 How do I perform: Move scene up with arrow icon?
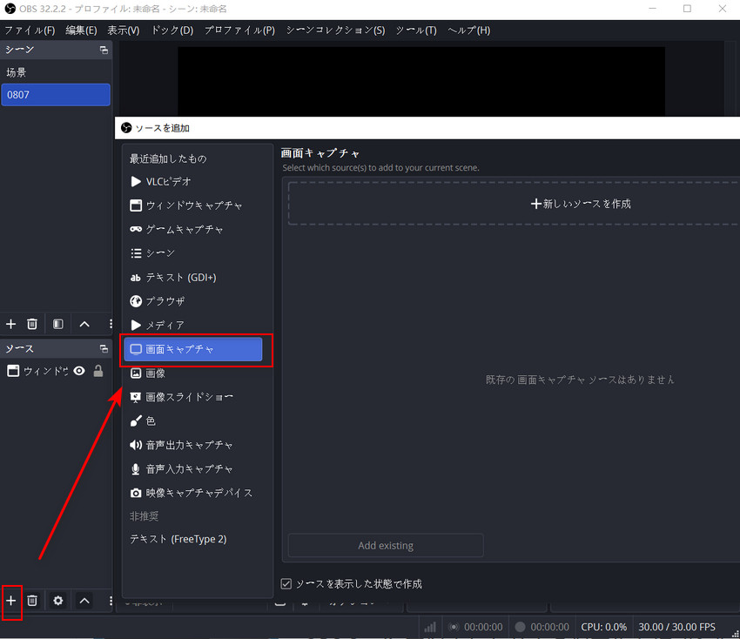coord(84,324)
